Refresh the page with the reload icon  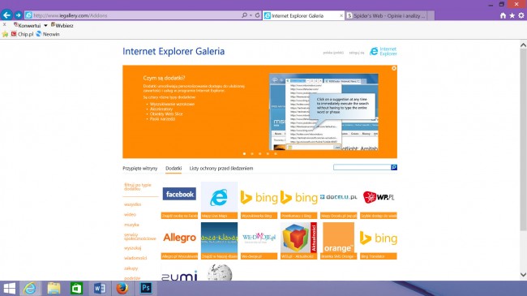click(258, 15)
